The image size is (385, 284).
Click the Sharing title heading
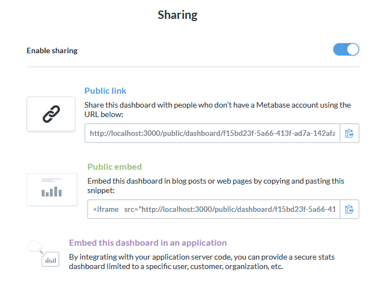(x=178, y=15)
